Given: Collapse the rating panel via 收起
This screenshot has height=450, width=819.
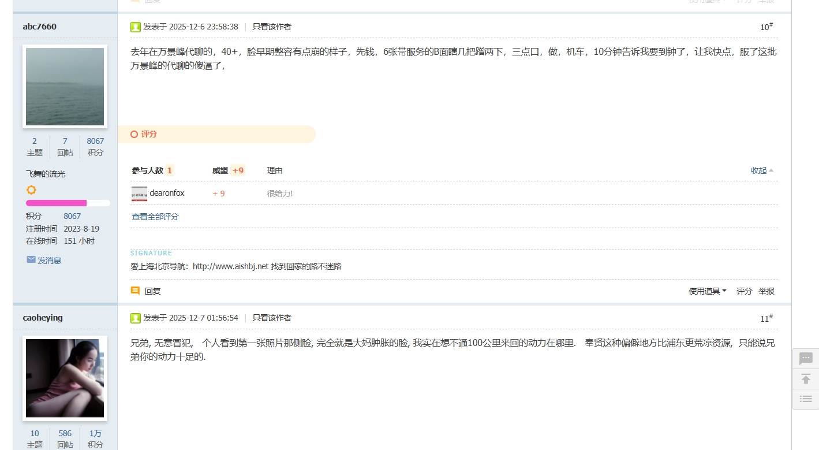Looking at the screenshot, I should [759, 170].
